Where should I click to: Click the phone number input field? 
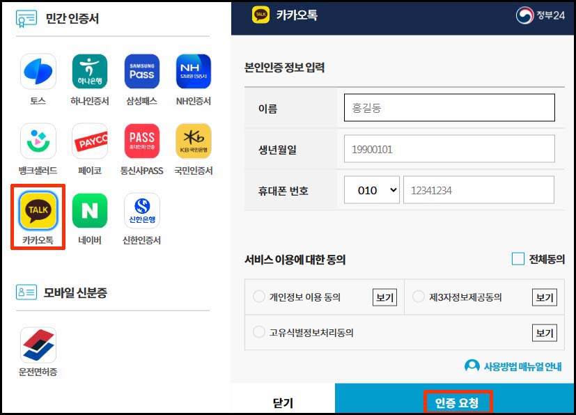click(478, 190)
